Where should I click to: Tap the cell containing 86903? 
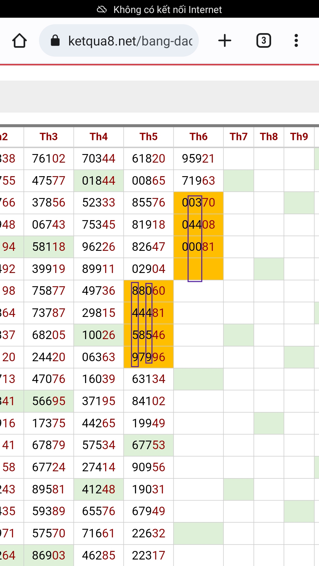click(49, 555)
